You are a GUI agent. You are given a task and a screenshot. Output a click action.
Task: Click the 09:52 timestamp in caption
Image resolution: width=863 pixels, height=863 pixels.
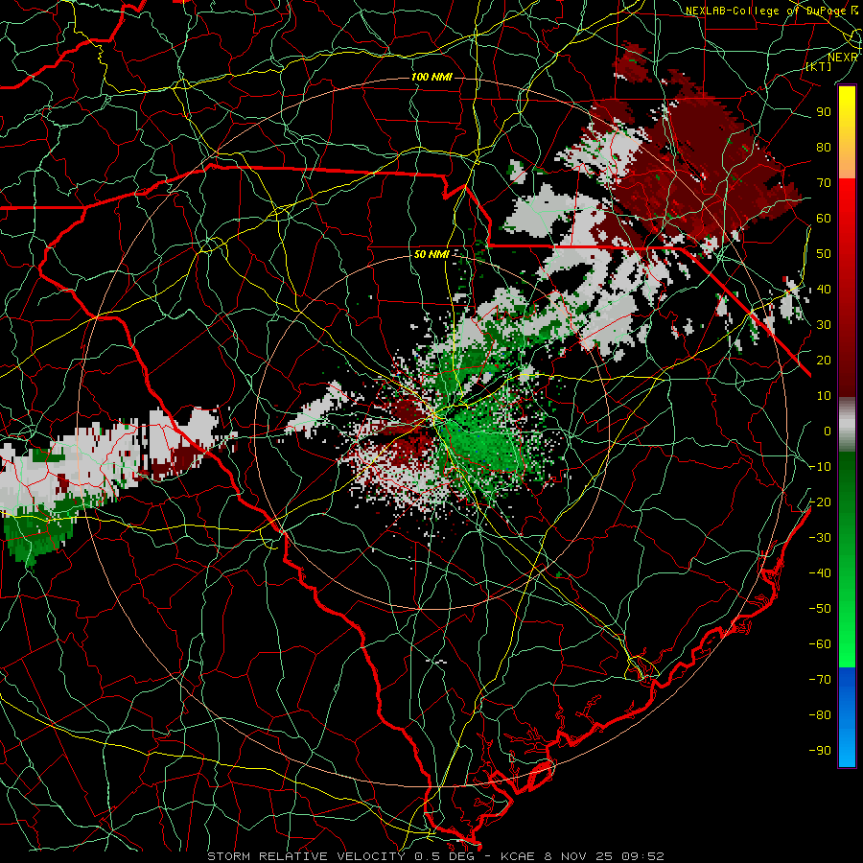pyautogui.click(x=642, y=856)
